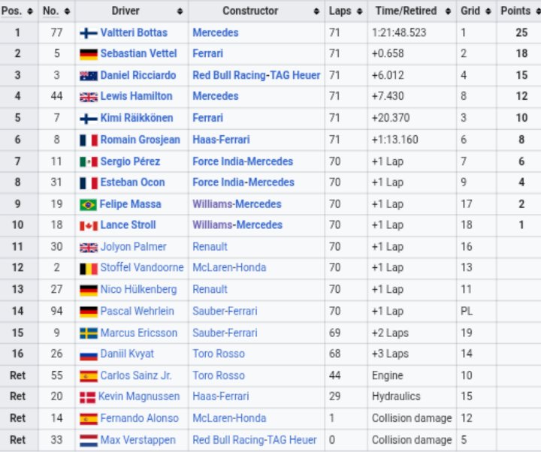Sort by Driver column sort arrows
Image resolution: width=541 pixels, height=452 pixels.
(x=180, y=11)
